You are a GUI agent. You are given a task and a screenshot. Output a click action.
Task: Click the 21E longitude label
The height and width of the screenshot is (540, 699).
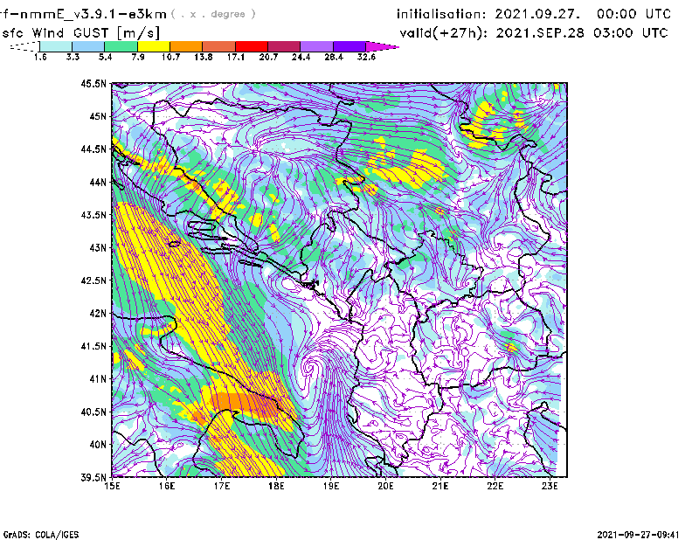[x=440, y=486]
